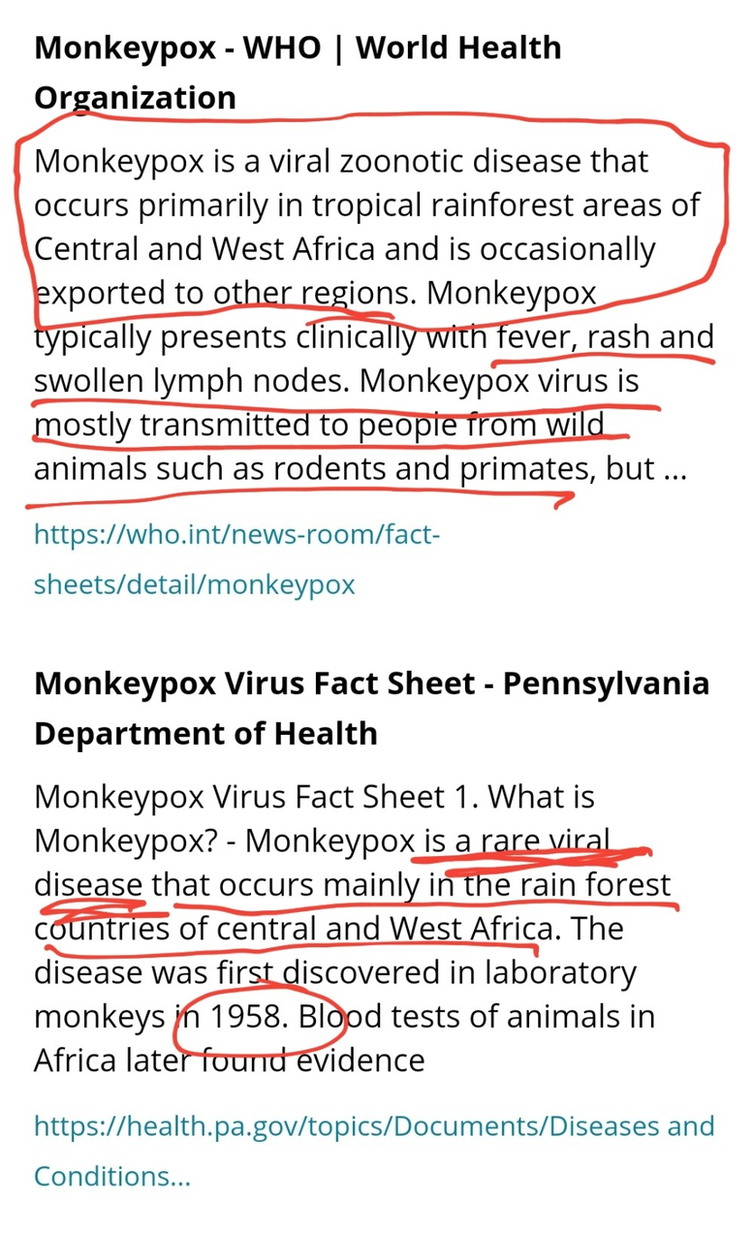Click the underlined phrase 'fever, rash and'
The width and height of the screenshot is (753, 1236).
pyautogui.click(x=606, y=336)
